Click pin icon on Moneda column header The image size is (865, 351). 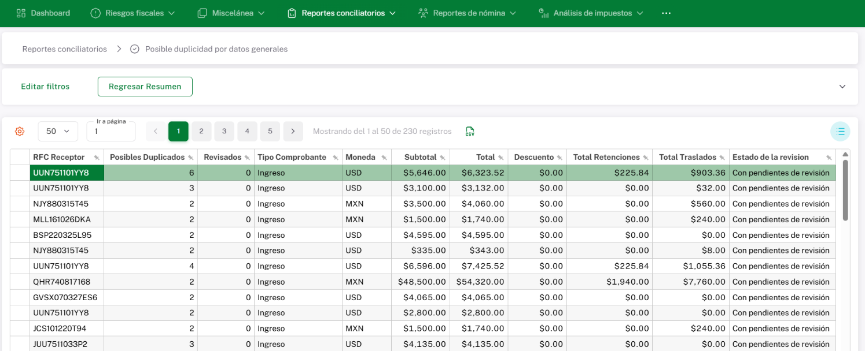click(x=384, y=158)
